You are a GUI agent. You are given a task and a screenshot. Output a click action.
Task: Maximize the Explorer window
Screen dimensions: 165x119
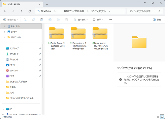[x=153, y=3]
